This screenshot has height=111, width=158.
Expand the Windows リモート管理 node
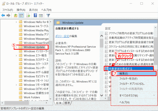coord(16,85)
